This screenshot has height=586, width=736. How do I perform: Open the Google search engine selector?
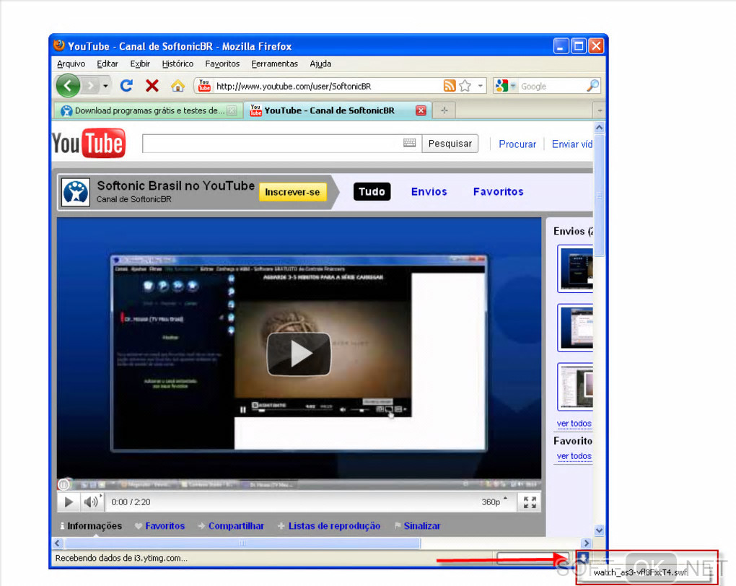(x=506, y=86)
